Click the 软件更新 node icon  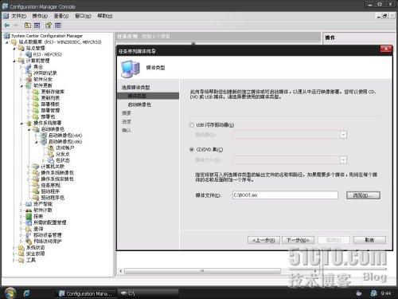point(29,85)
